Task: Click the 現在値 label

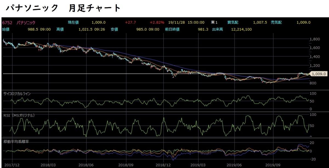Action: [x=73, y=23]
